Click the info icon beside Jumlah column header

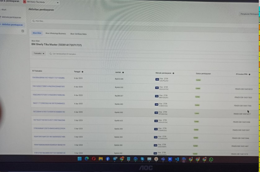[123, 72]
